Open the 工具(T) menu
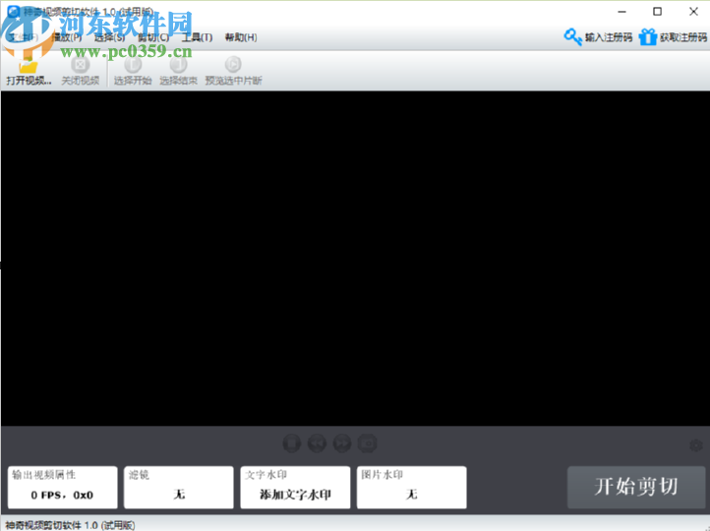 [197, 37]
